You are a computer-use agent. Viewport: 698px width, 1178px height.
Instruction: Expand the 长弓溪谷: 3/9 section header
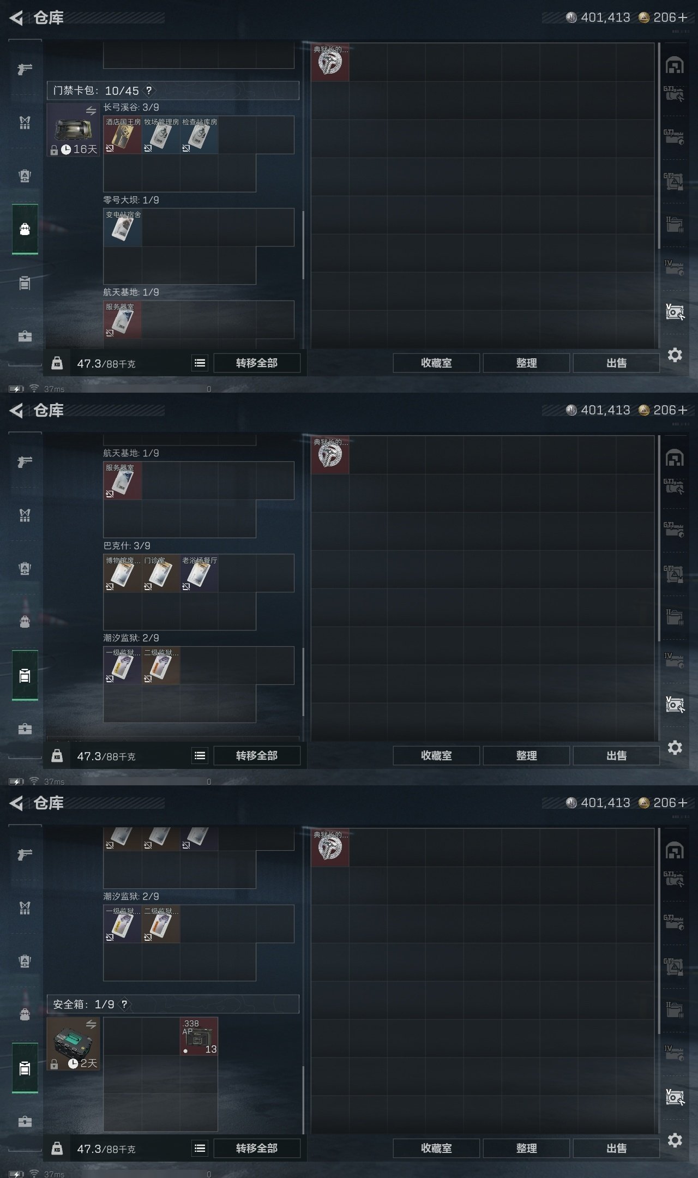pyautogui.click(x=131, y=107)
